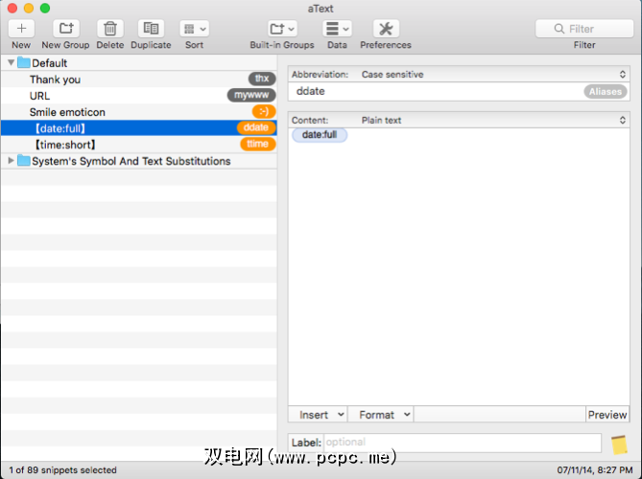
Task: Click the Delete trash icon
Action: coord(110,29)
